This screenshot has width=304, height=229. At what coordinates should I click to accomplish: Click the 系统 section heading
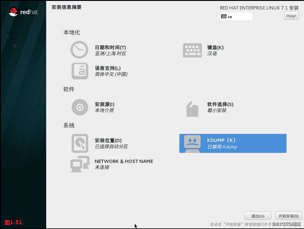click(x=69, y=125)
